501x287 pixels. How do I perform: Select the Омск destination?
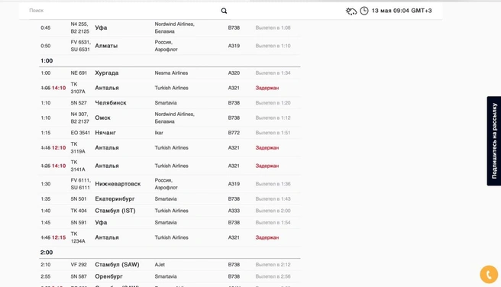click(x=102, y=118)
